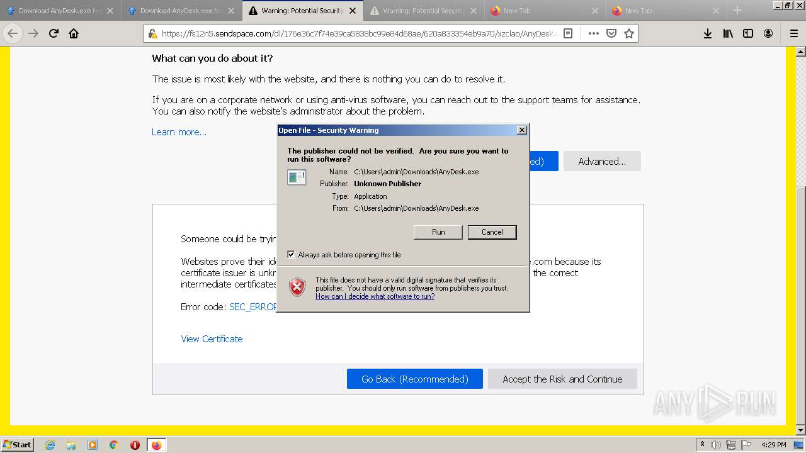
Task: Save the page to Pocket
Action: point(611,33)
